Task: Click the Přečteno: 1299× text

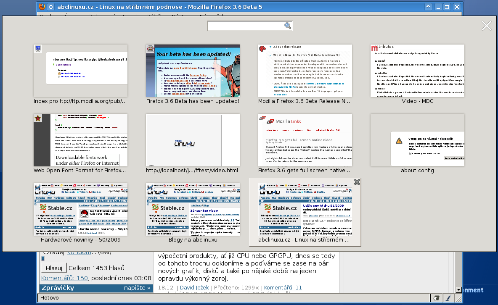Action: 237,287
